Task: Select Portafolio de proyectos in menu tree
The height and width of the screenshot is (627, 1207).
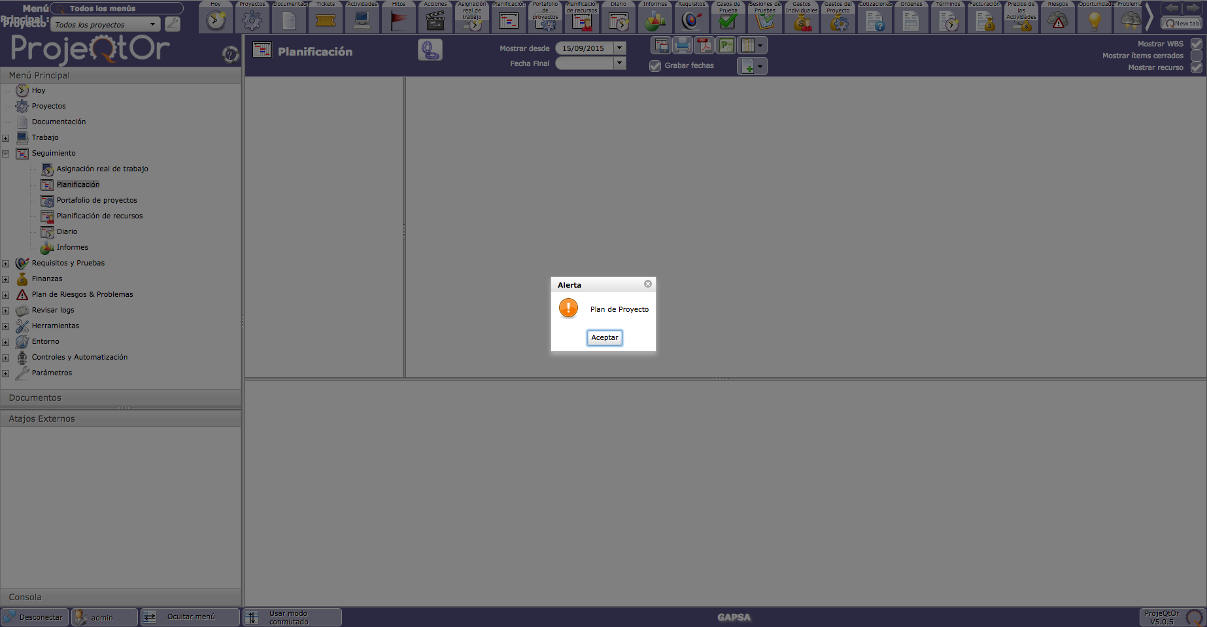Action: coord(97,200)
